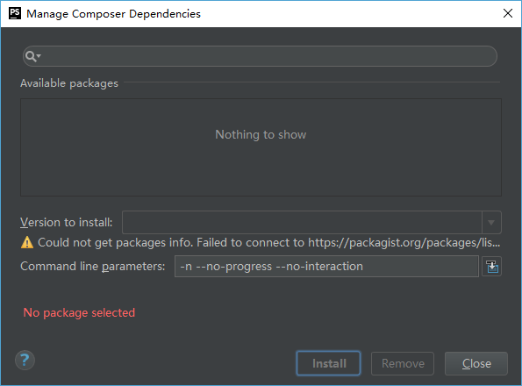Click the Close button
Viewport: 522px width, 386px height.
click(476, 363)
